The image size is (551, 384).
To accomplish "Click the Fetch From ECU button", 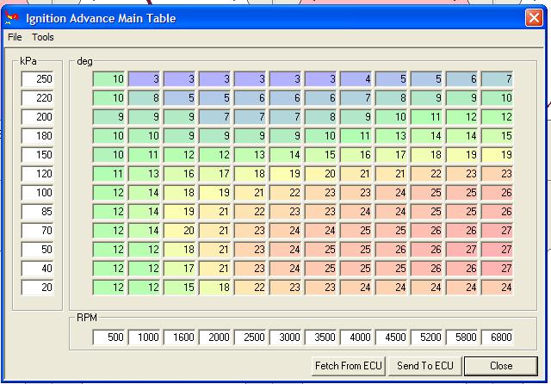I will pyautogui.click(x=348, y=366).
